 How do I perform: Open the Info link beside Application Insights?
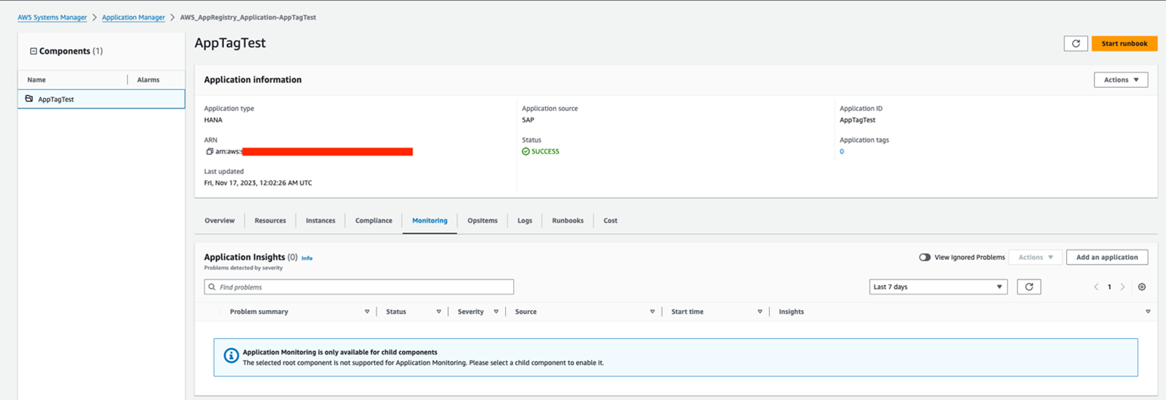(x=307, y=258)
